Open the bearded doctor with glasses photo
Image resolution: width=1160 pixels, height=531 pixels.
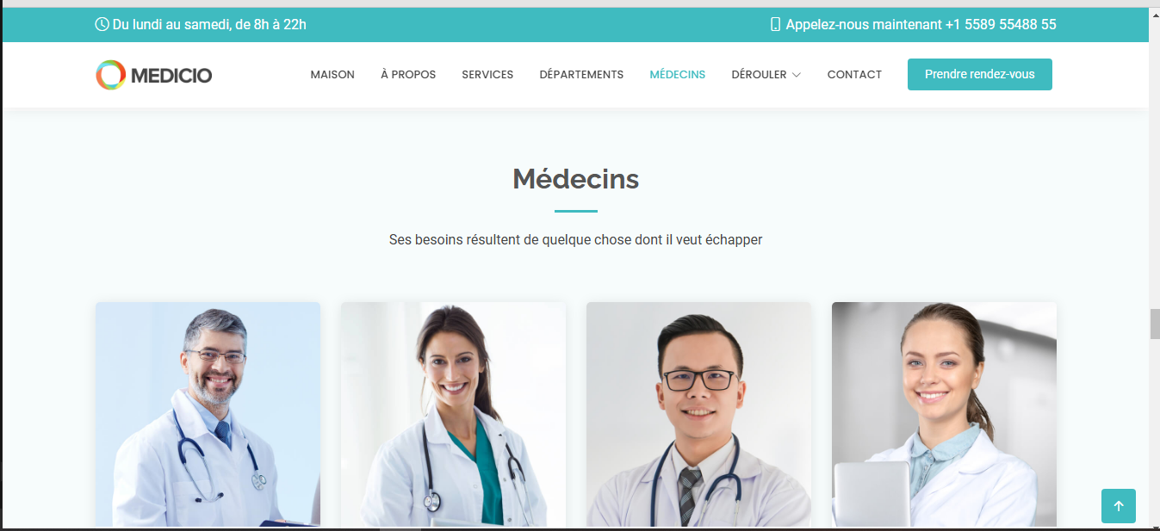(208, 414)
